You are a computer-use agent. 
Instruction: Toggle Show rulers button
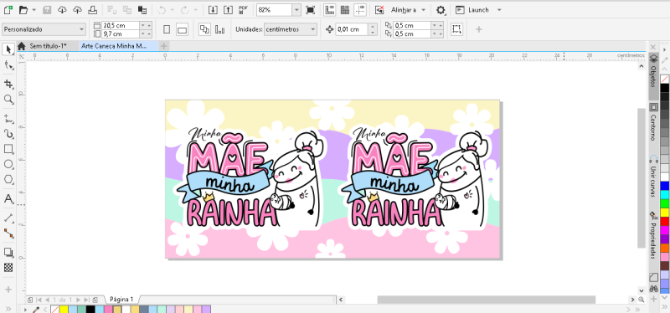tap(329, 9)
